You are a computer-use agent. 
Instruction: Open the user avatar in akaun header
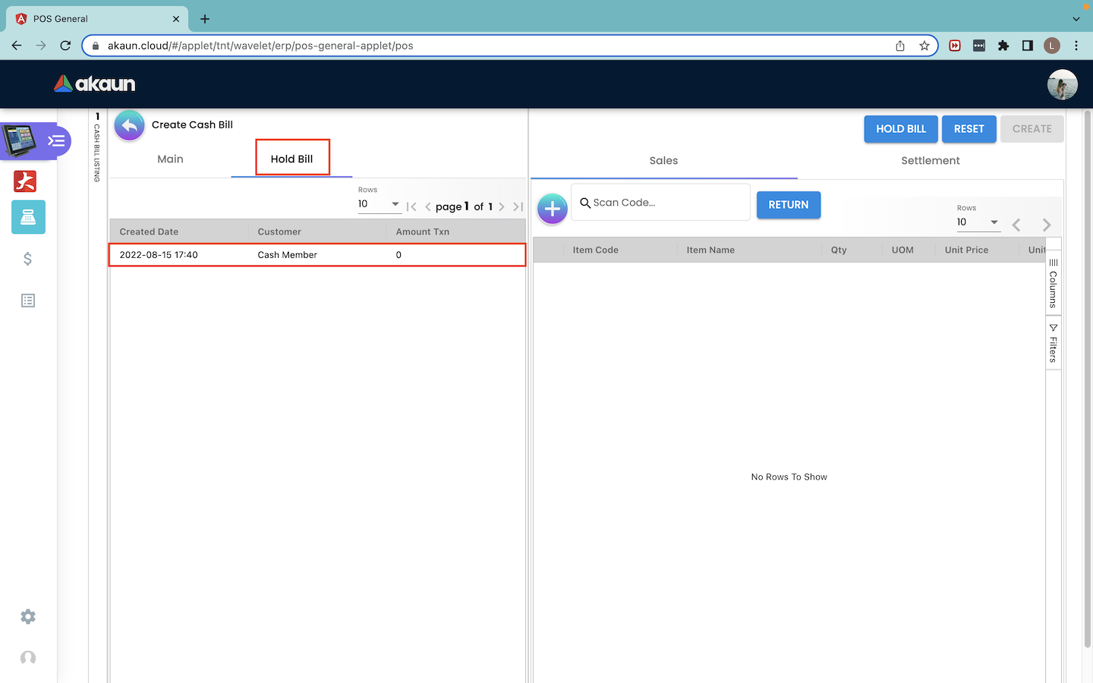pos(1062,84)
